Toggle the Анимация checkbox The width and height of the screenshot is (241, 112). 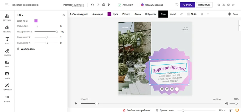pos(119,5)
